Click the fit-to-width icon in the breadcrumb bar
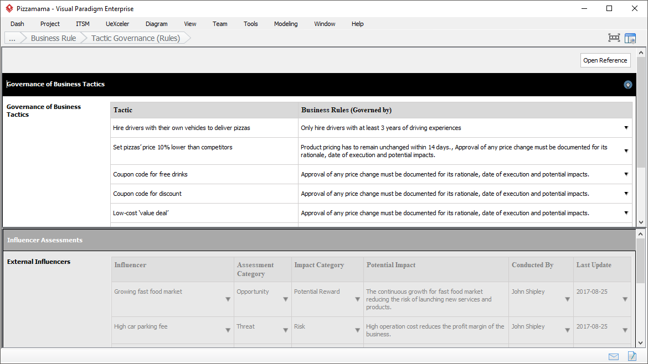The width and height of the screenshot is (648, 364). pyautogui.click(x=614, y=38)
